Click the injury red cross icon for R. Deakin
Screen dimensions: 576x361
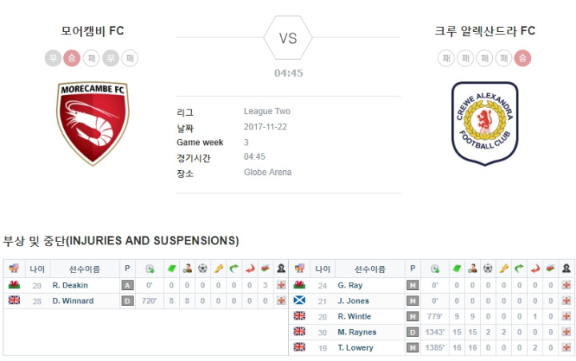(281, 285)
